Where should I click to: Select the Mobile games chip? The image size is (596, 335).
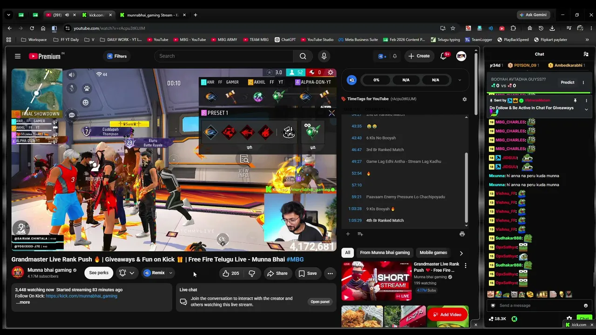point(433,253)
